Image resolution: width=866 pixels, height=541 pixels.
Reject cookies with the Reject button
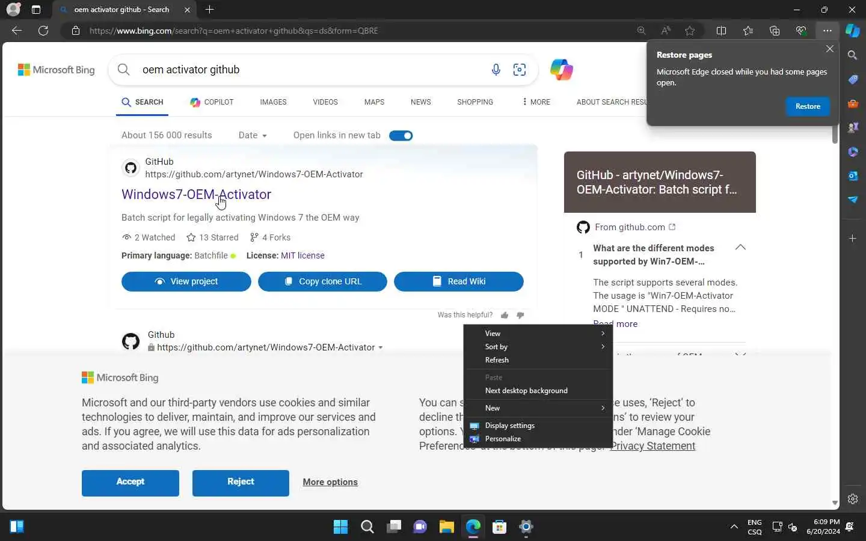point(241,483)
